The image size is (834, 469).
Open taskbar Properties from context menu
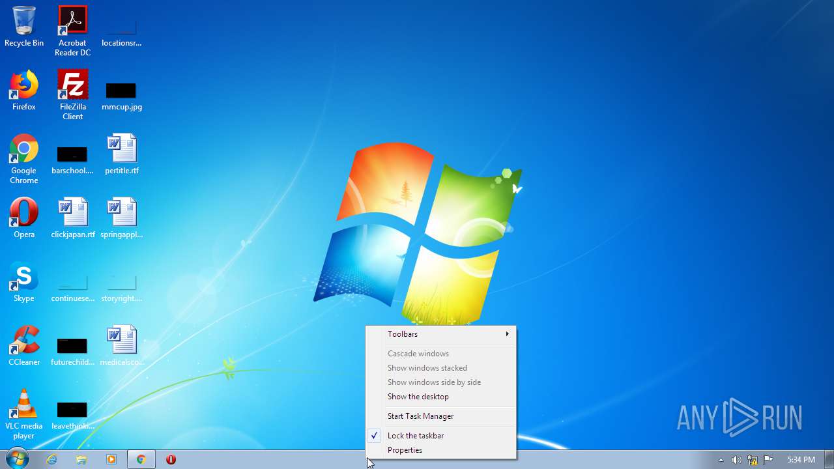[441, 450]
